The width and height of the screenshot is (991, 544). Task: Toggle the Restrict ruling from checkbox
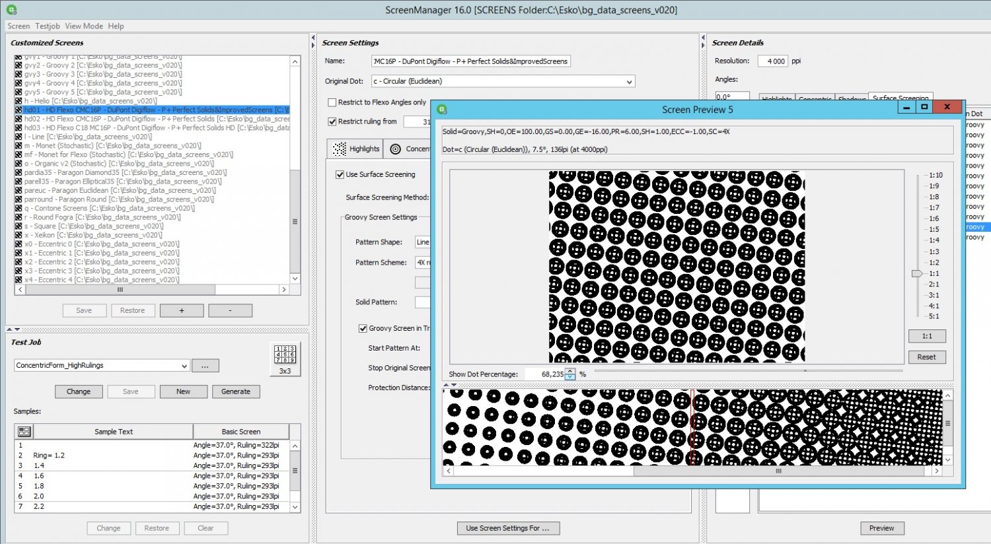click(332, 121)
